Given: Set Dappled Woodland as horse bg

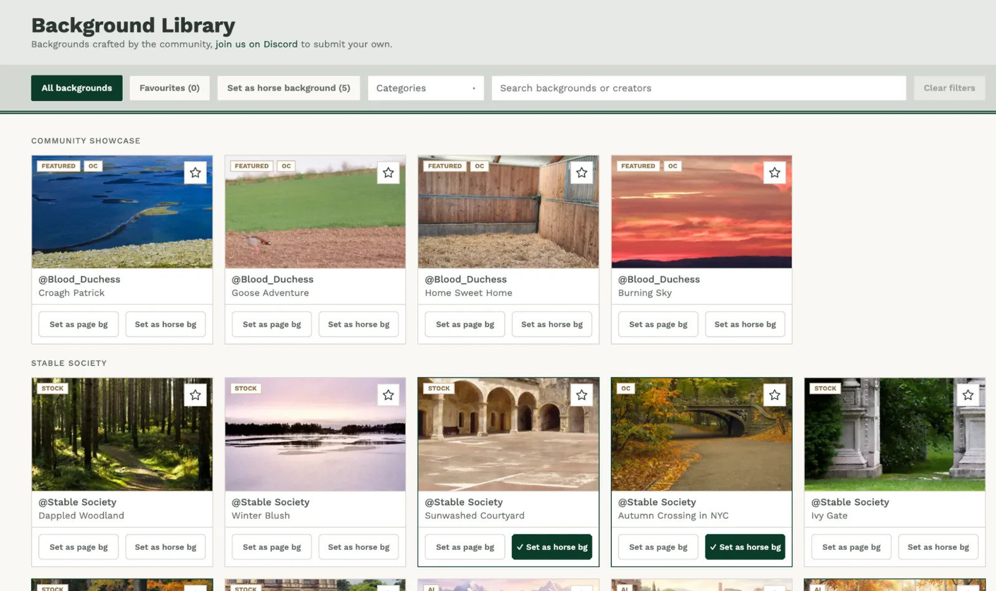Looking at the screenshot, I should point(166,547).
